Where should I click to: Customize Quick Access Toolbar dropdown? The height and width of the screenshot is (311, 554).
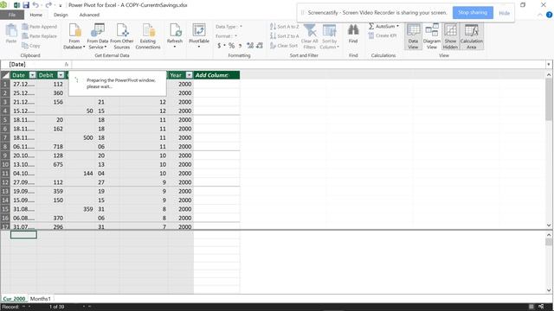point(61,5)
